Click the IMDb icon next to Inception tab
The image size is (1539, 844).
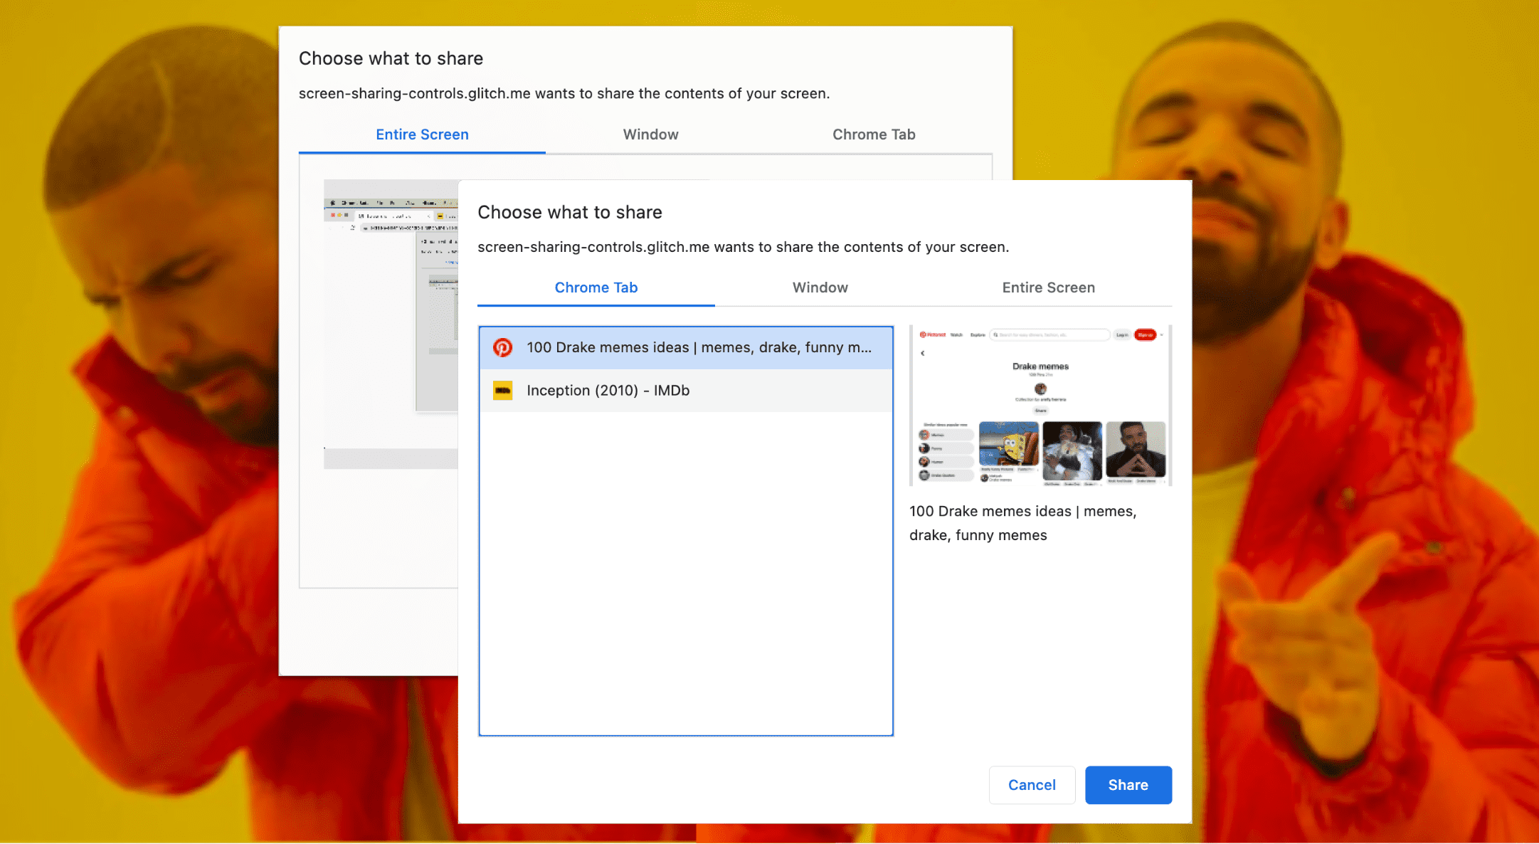pos(503,390)
